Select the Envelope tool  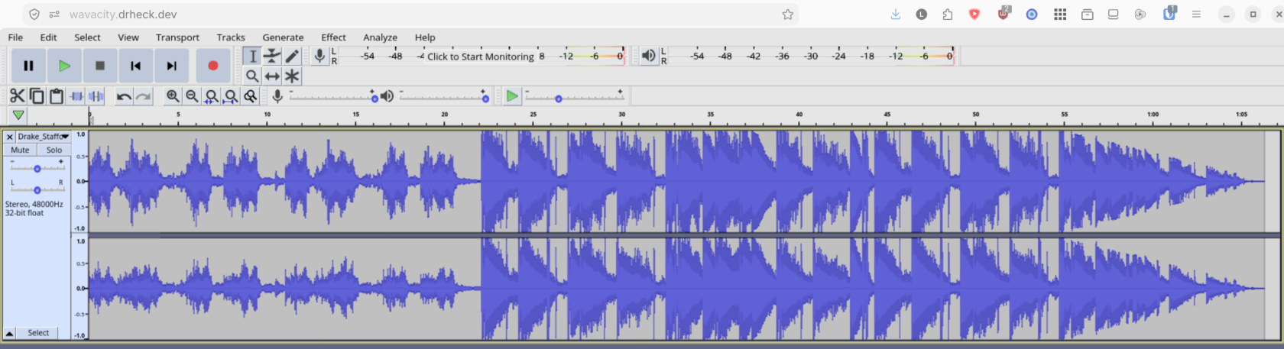tap(272, 56)
